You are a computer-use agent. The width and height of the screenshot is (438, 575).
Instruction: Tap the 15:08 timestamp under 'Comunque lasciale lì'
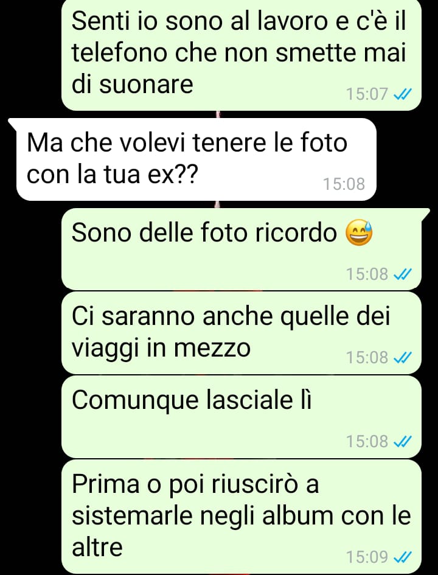tap(367, 441)
